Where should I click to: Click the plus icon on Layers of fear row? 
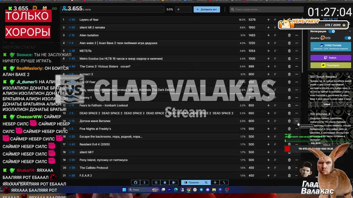[x=268, y=20]
